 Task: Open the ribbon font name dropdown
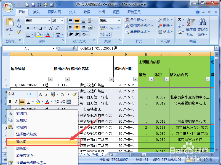click(x=49, y=21)
